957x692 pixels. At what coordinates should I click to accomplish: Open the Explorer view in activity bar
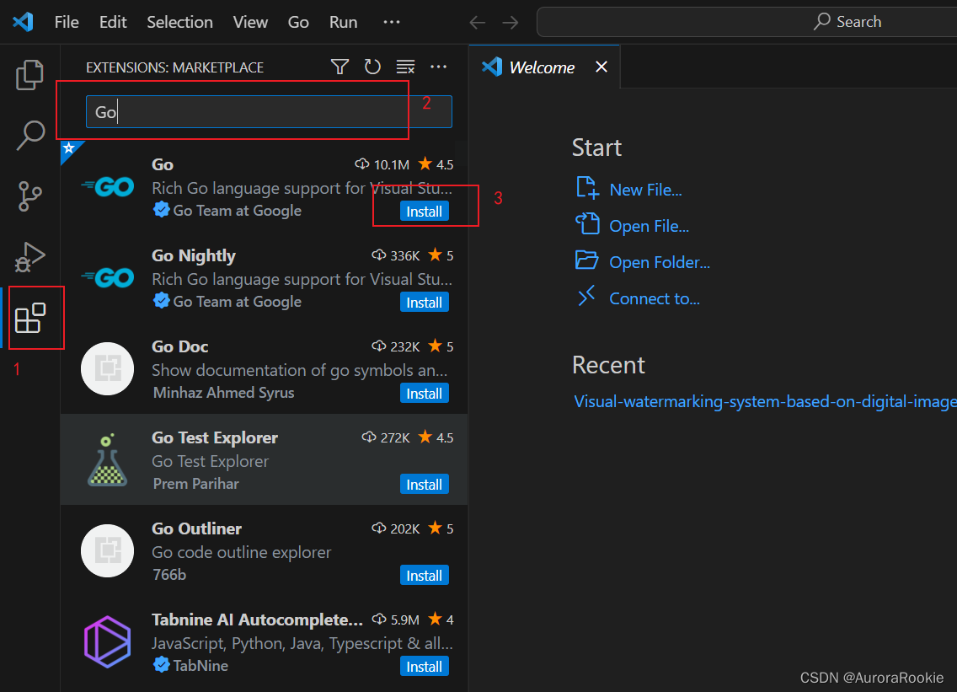(29, 74)
